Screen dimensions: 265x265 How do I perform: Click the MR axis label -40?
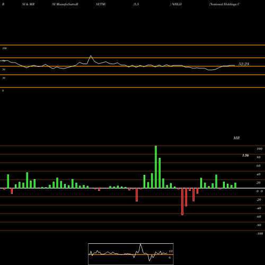(259, 208)
